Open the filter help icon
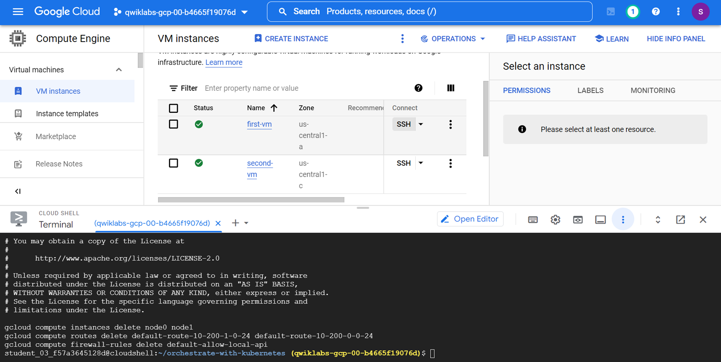Viewport: 721px width, 362px height. (418, 88)
